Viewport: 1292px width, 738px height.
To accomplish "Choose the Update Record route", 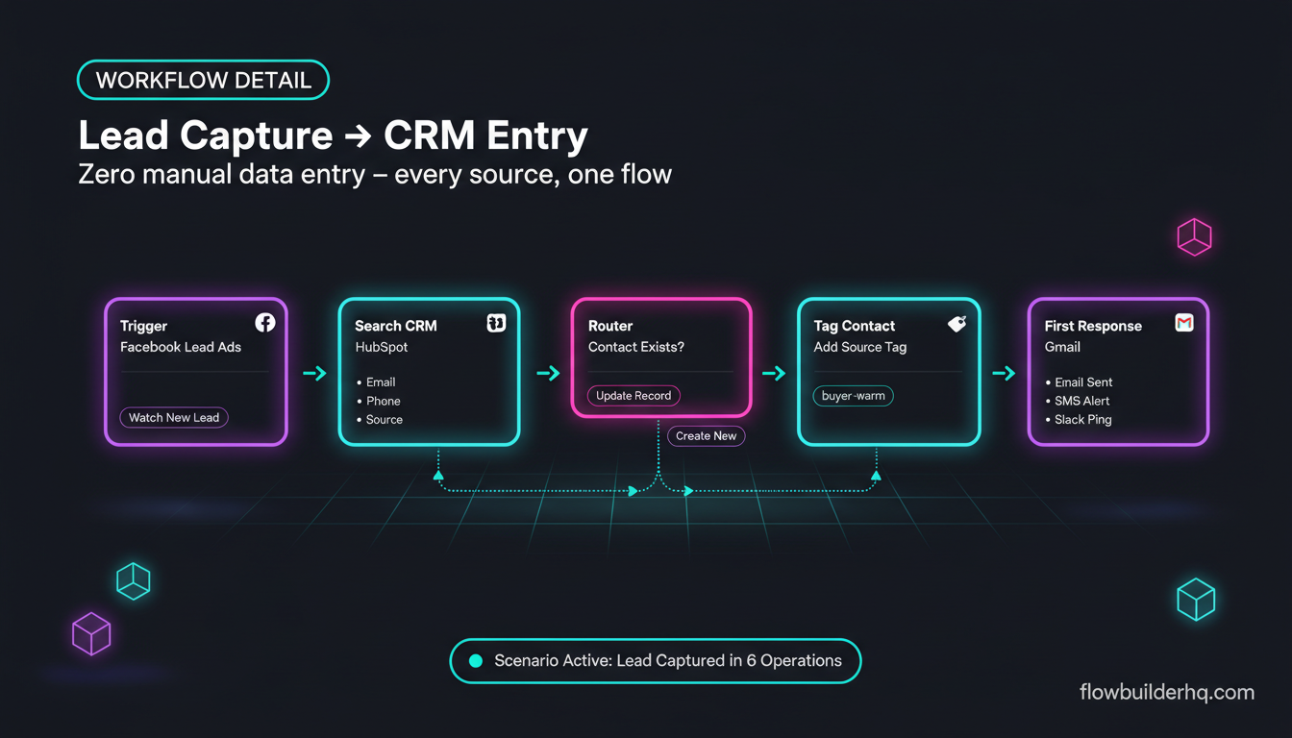I will click(634, 396).
